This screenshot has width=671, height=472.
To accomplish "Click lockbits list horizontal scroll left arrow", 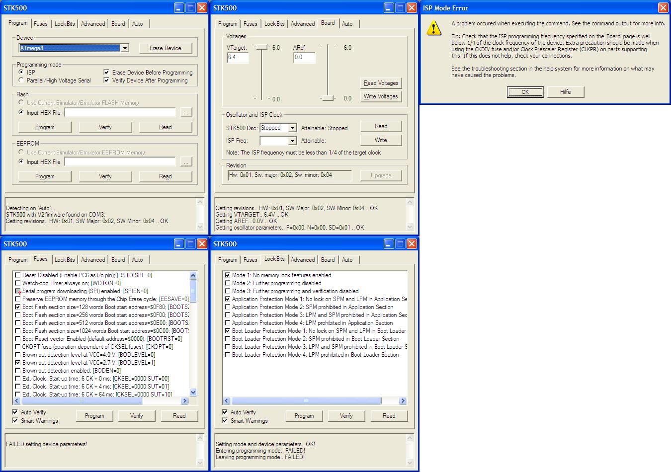I will point(227,401).
